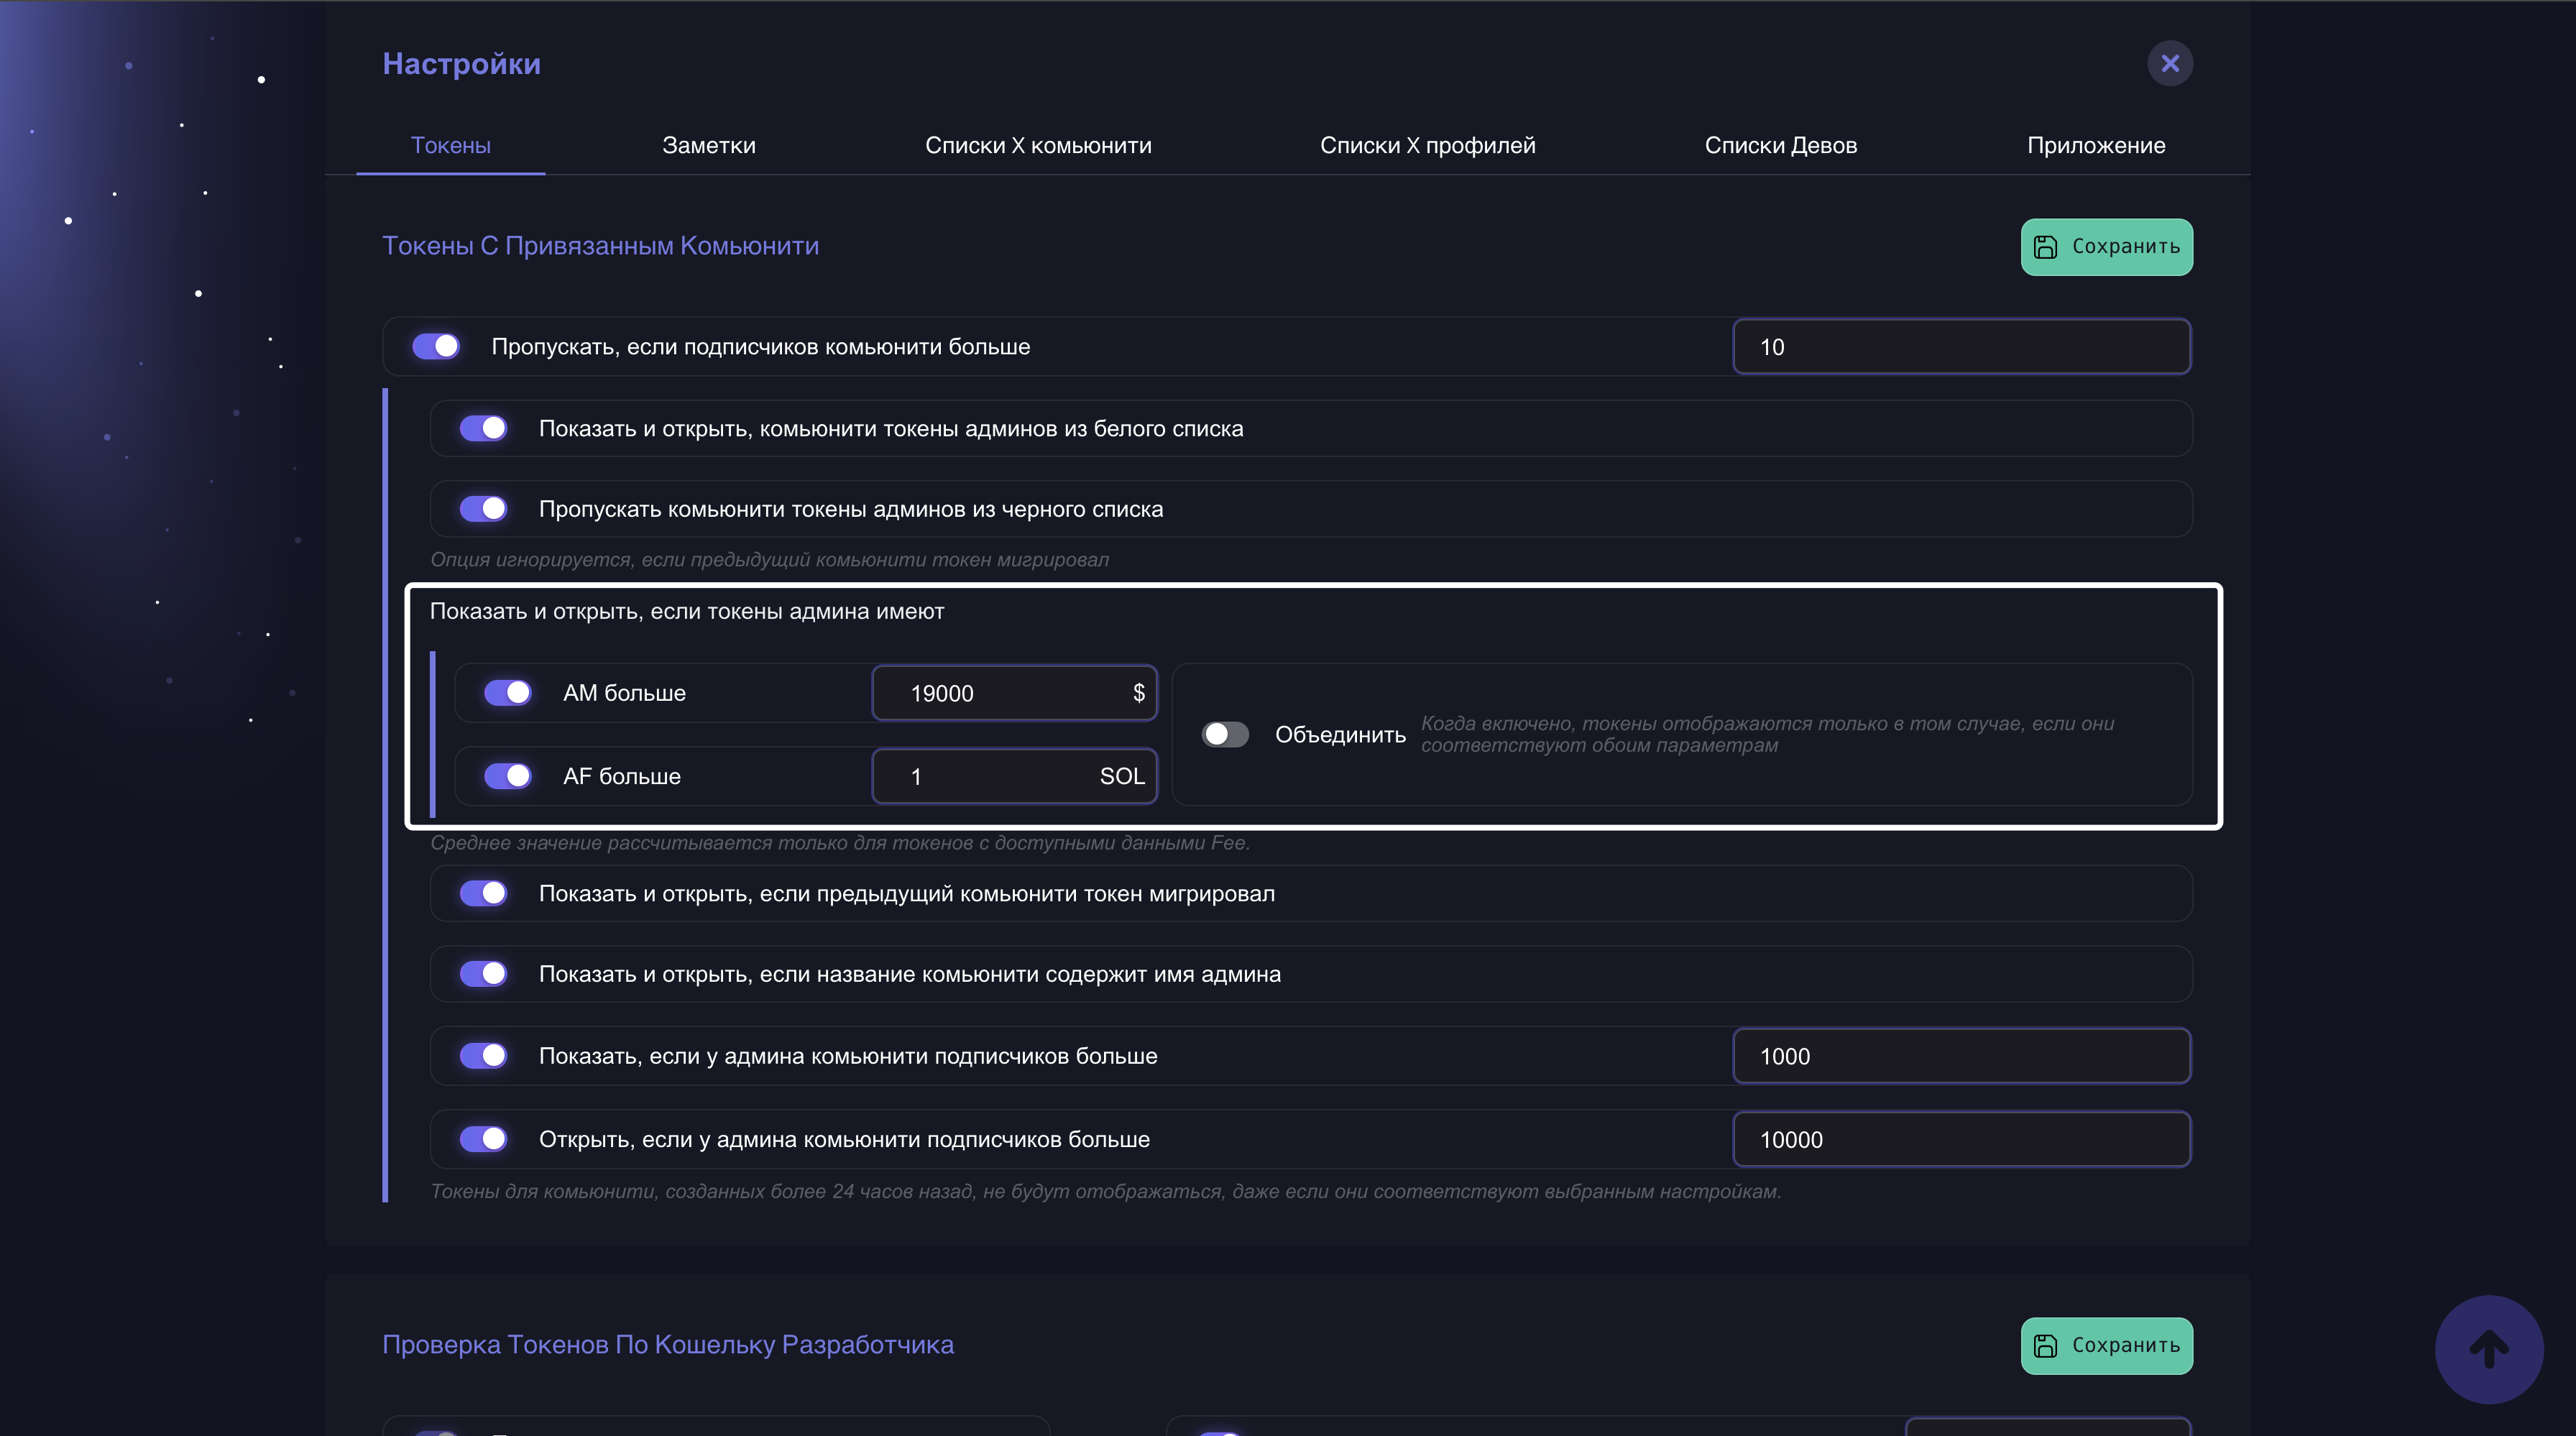This screenshot has height=1436, width=2576.
Task: Open the Заметки tab
Action: coord(708,145)
